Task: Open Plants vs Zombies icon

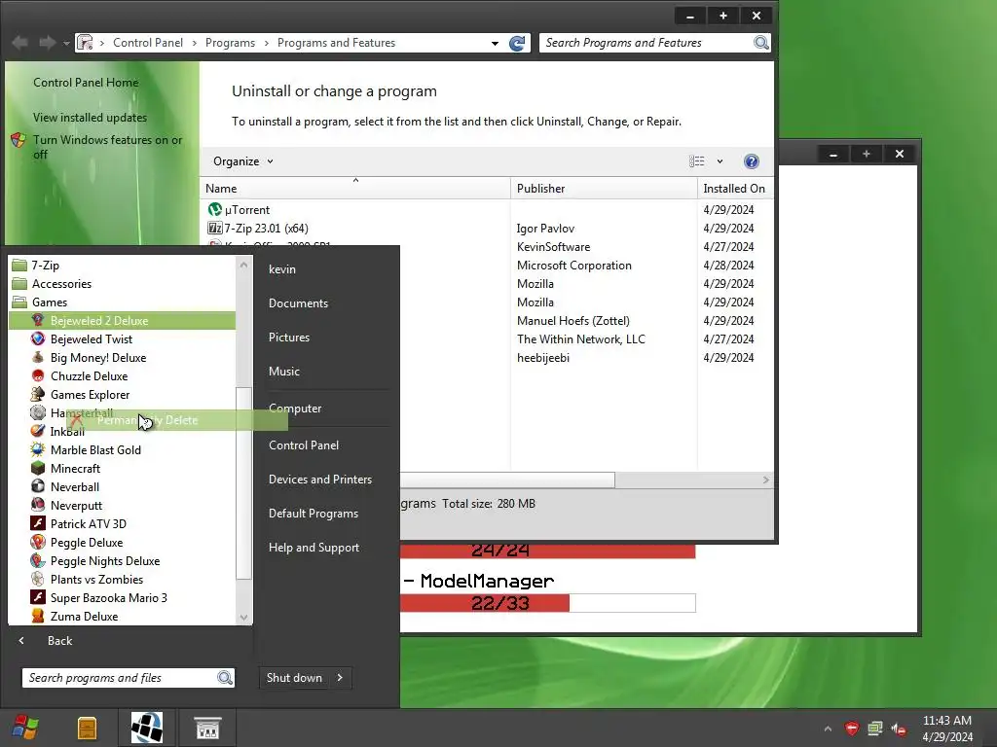Action: coord(38,579)
